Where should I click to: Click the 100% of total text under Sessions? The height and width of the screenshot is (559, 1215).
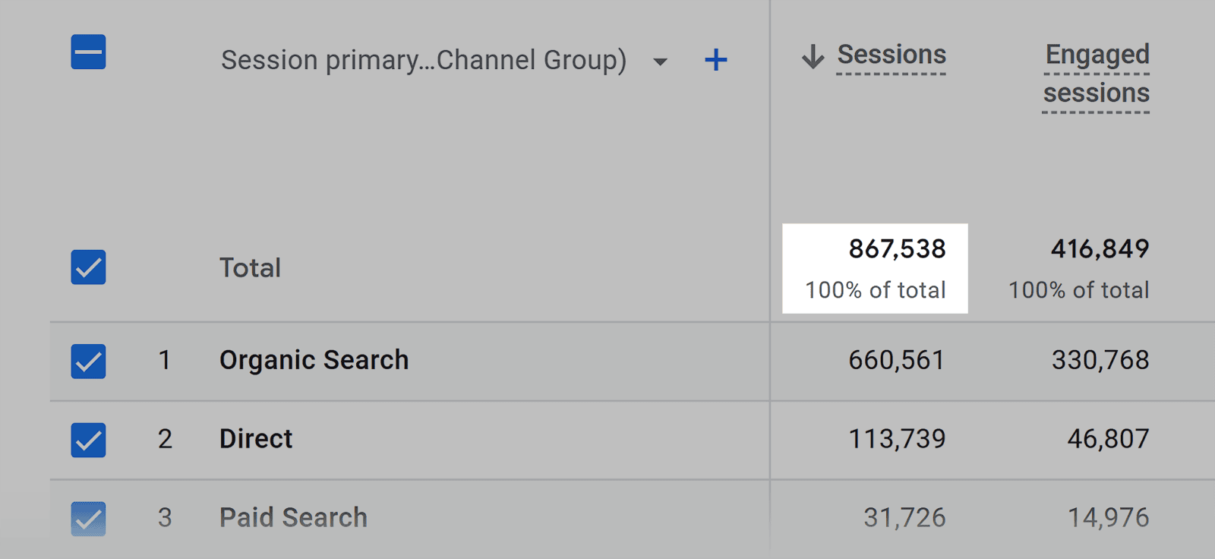coord(875,289)
